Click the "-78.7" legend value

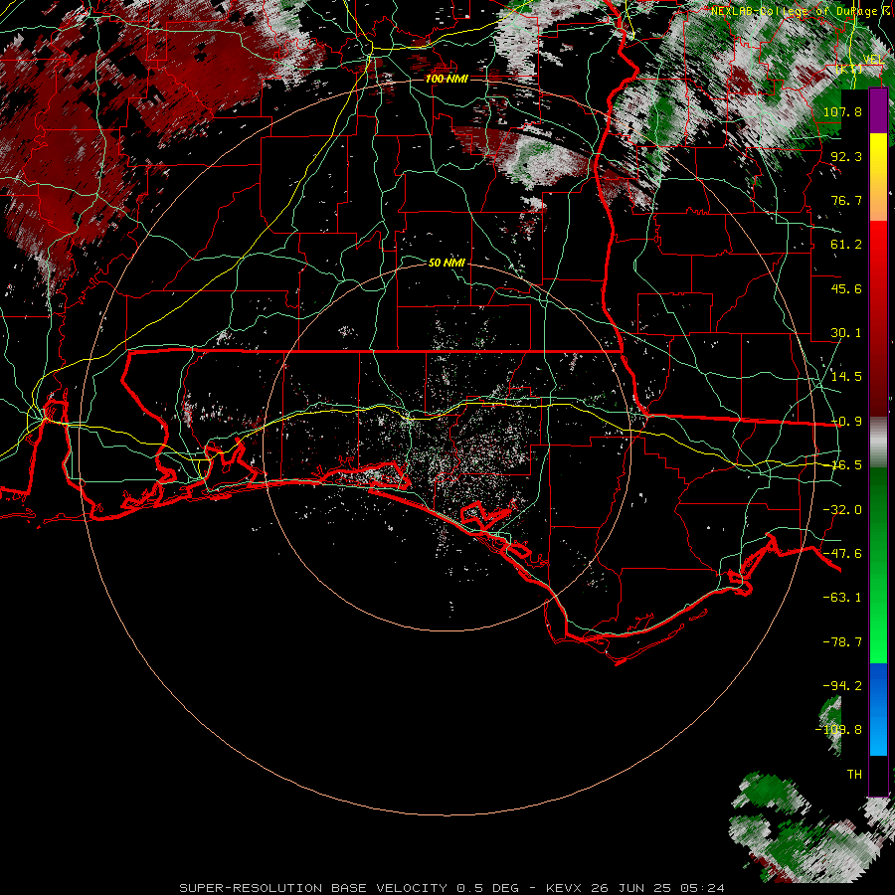[x=842, y=642]
